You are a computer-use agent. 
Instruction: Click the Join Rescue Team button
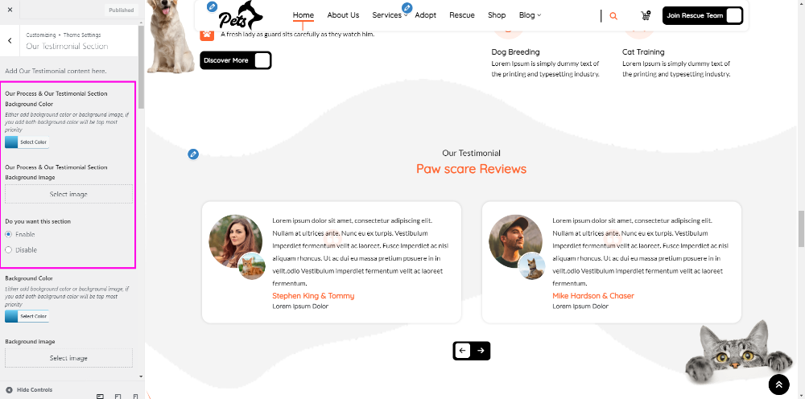pos(702,16)
